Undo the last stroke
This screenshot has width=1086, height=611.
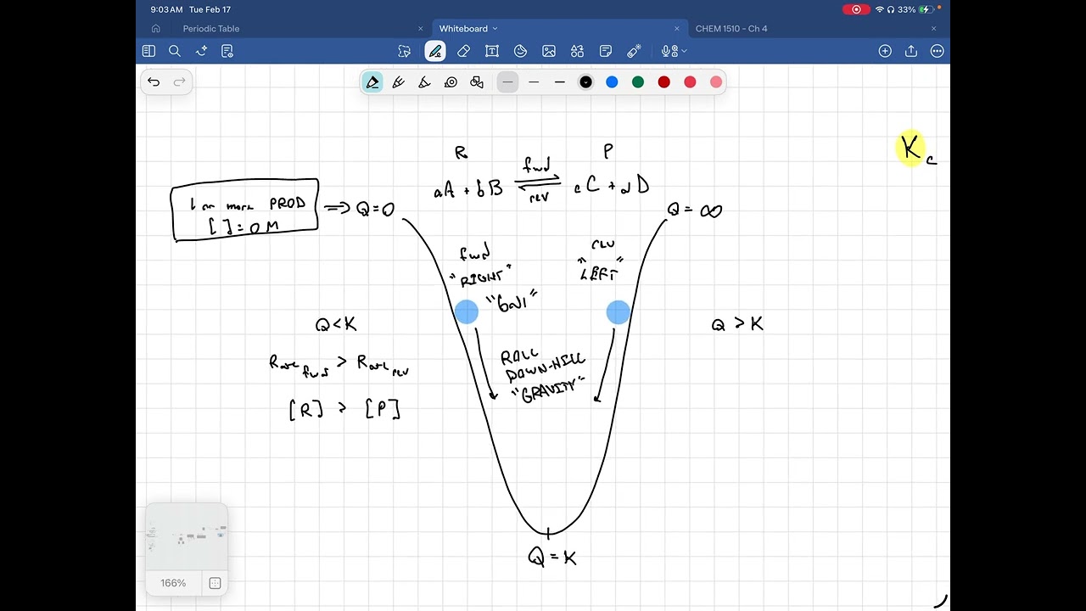154,82
